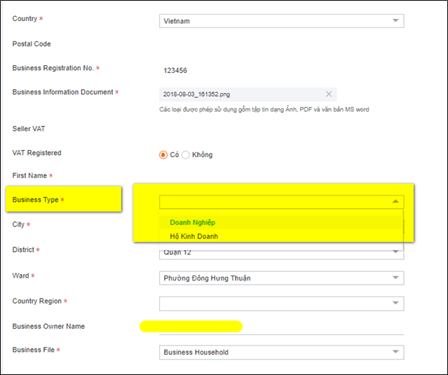Click the Country dropdown arrow icon
This screenshot has height=375, width=448.
click(x=395, y=21)
